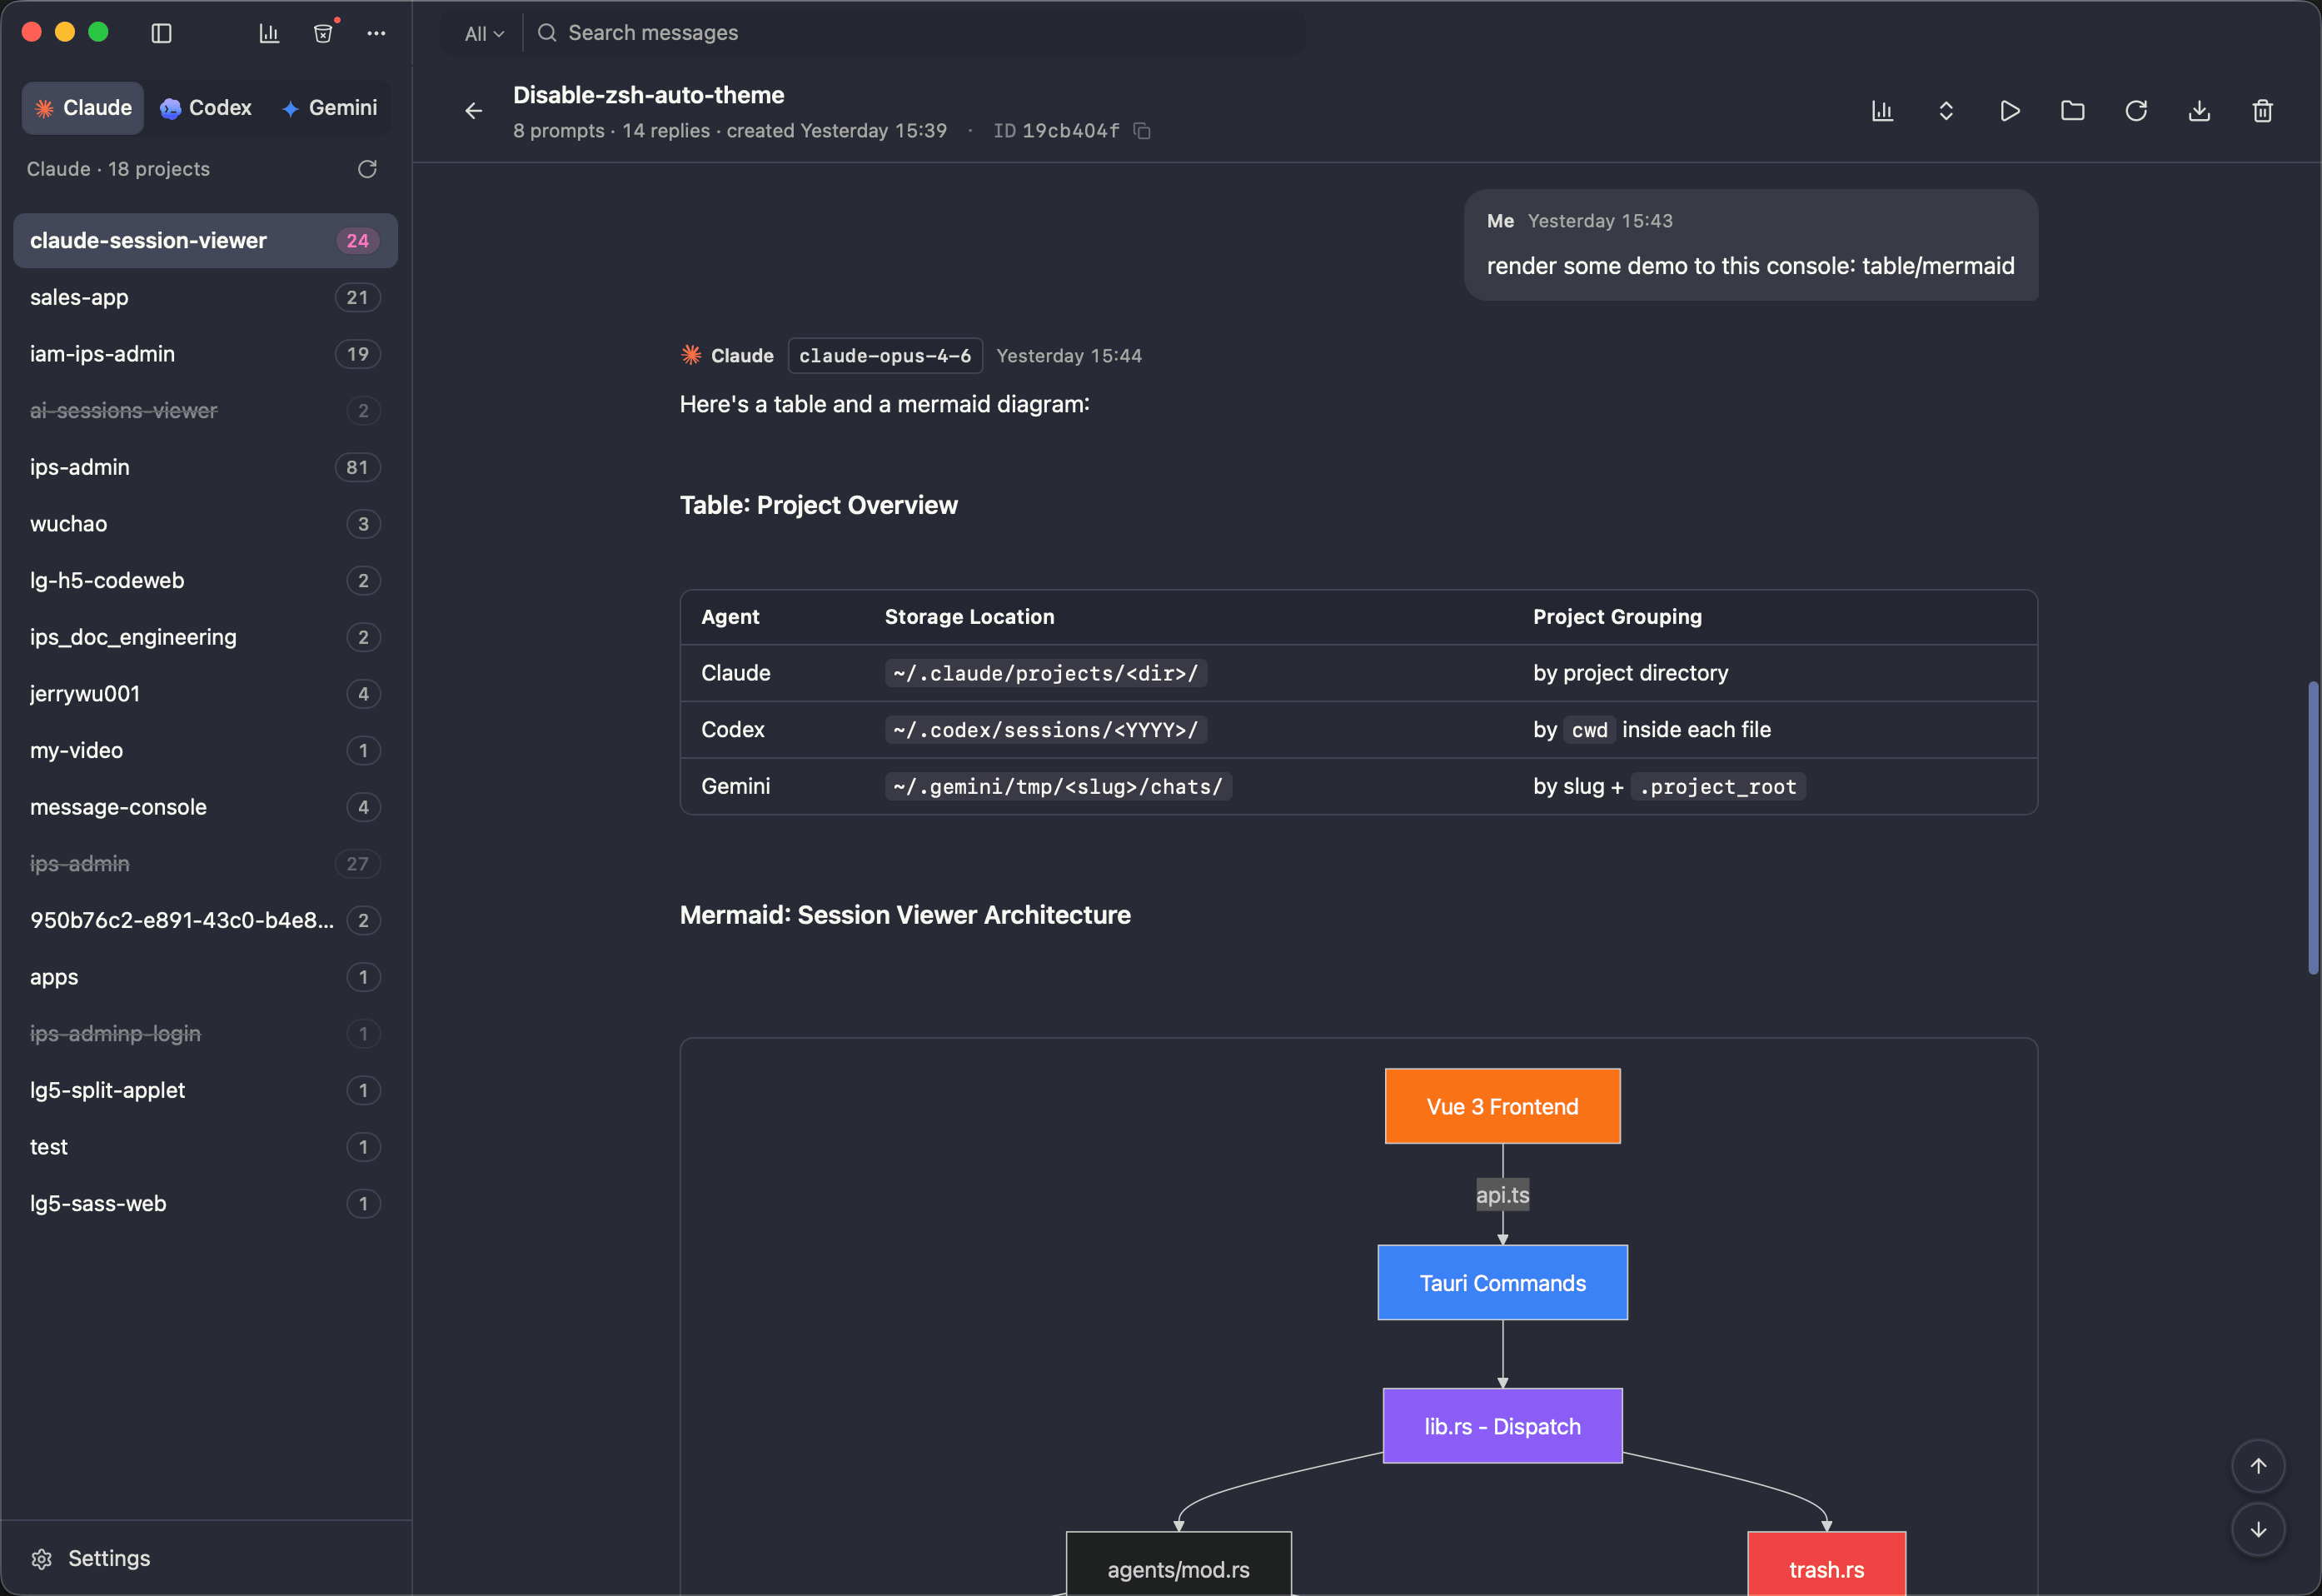Click the 24 badge on claude-session-viewer
The height and width of the screenshot is (1596, 2322).
[358, 241]
